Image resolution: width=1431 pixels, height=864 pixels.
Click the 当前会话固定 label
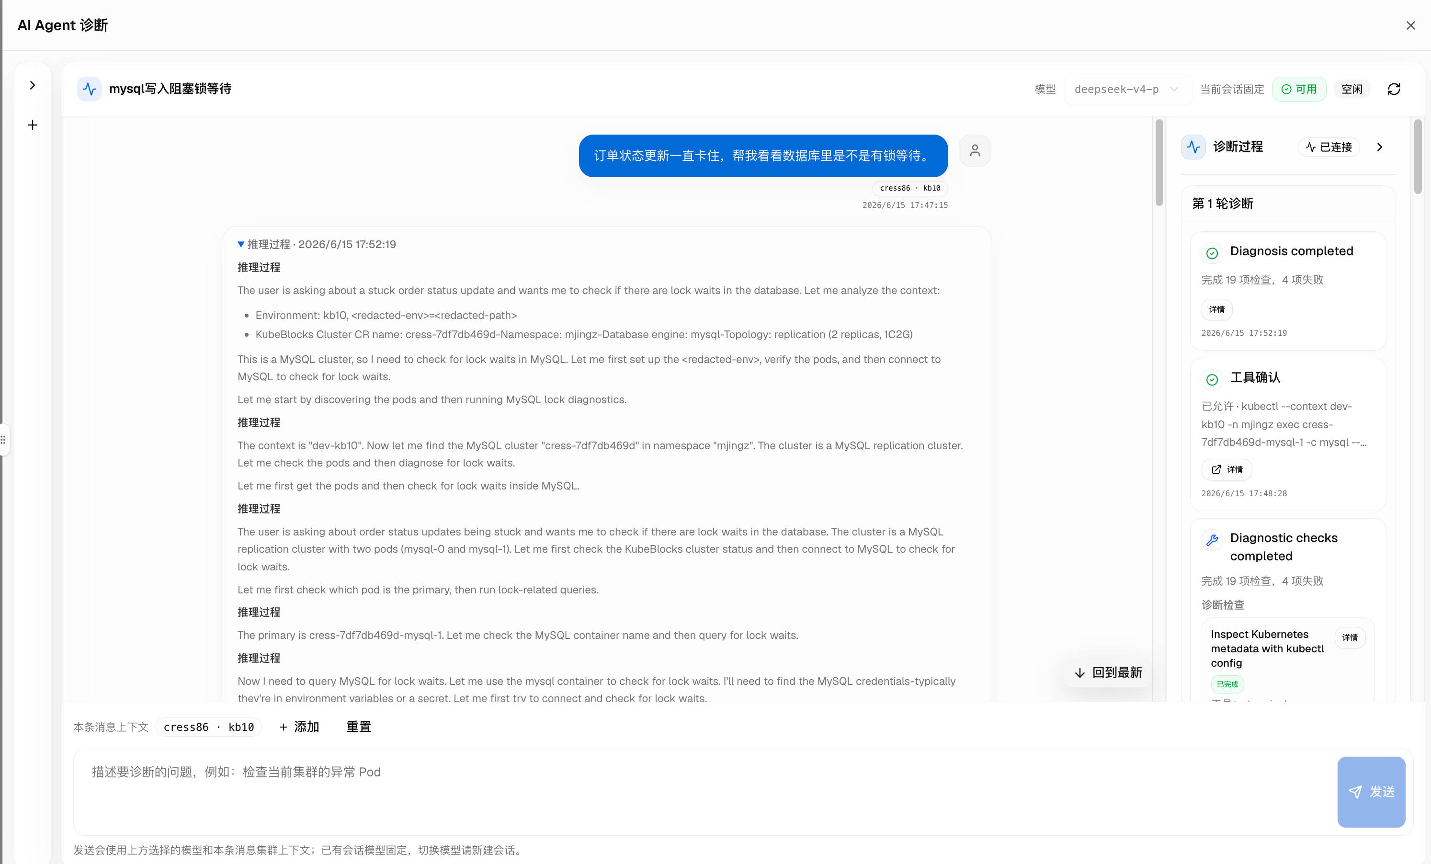pos(1232,89)
